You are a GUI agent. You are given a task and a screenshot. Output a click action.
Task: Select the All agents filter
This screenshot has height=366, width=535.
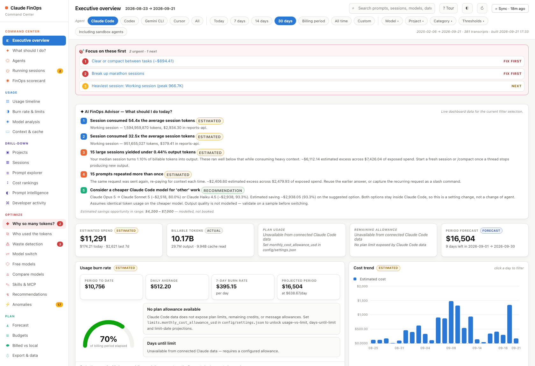[197, 21]
